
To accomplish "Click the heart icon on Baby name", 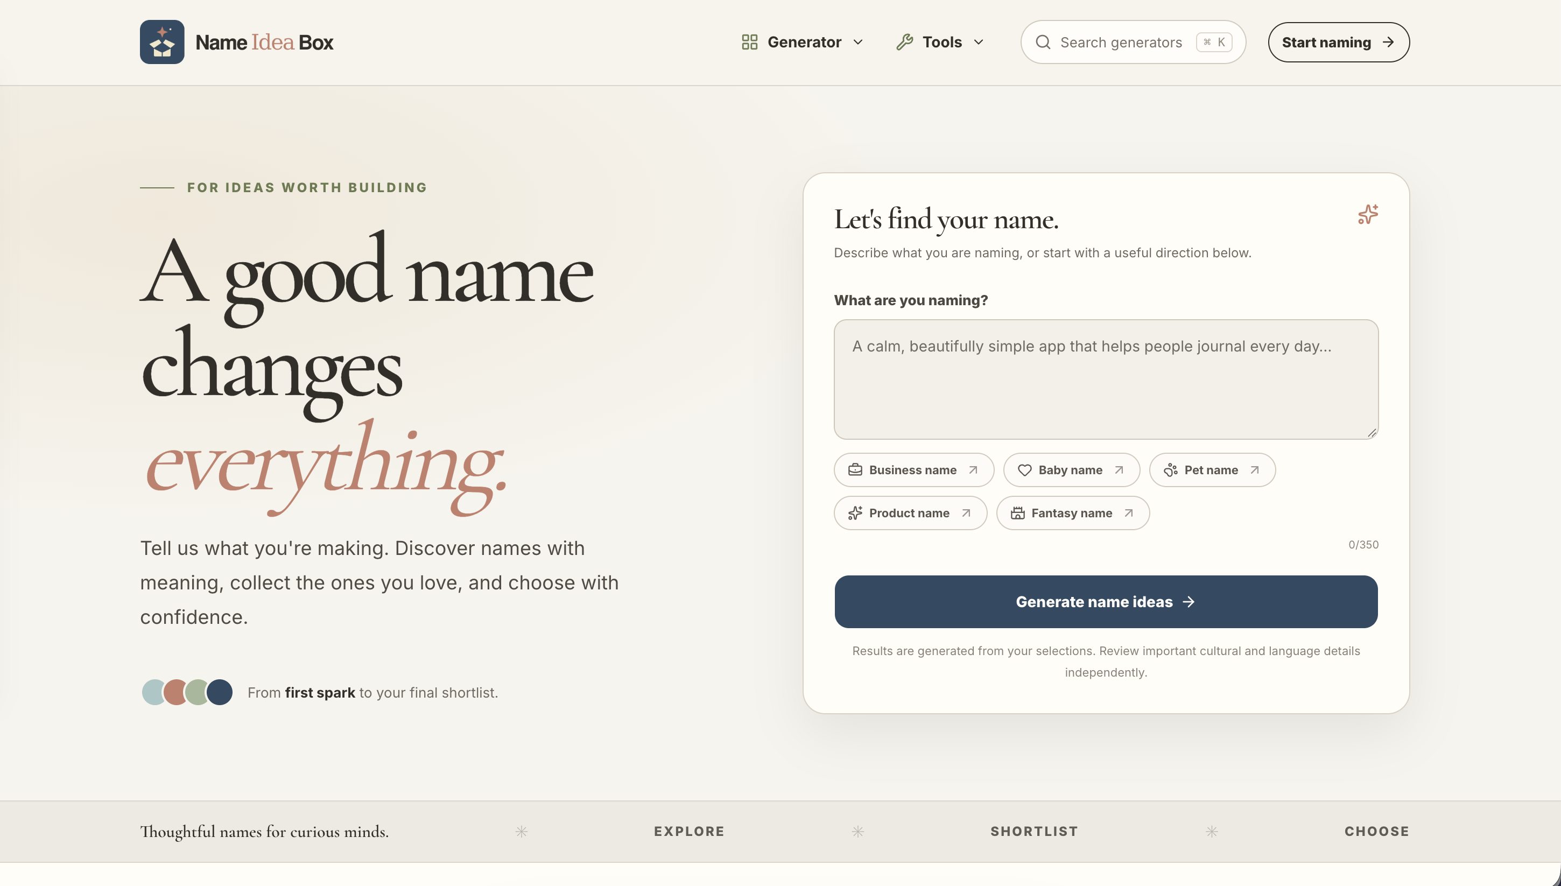I will (1024, 470).
